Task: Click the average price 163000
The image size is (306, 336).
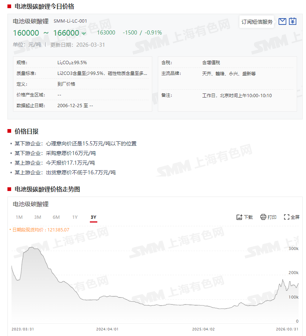Action: tap(106, 33)
